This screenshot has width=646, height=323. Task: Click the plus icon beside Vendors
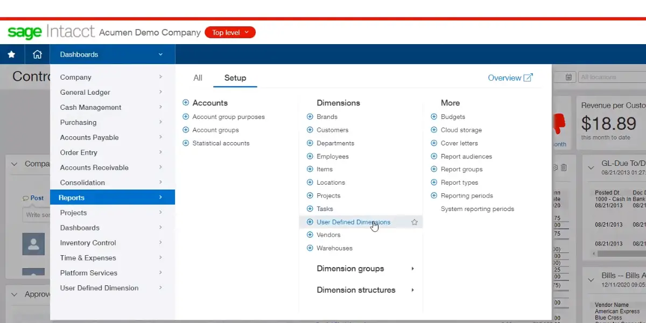pos(310,235)
